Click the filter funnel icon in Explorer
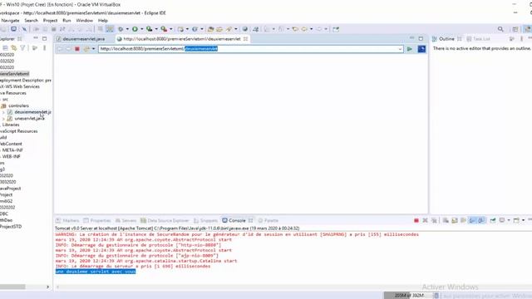Image resolution: width=532 pixels, height=299 pixels. (22, 48)
